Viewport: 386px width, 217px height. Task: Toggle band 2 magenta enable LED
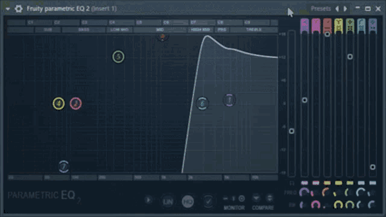(x=316, y=183)
